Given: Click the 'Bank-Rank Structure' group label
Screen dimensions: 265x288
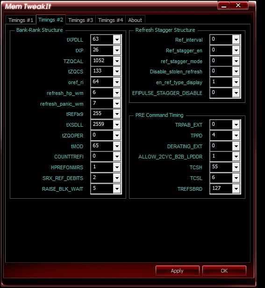Looking at the screenshot, I should pyautogui.click(x=39, y=30).
